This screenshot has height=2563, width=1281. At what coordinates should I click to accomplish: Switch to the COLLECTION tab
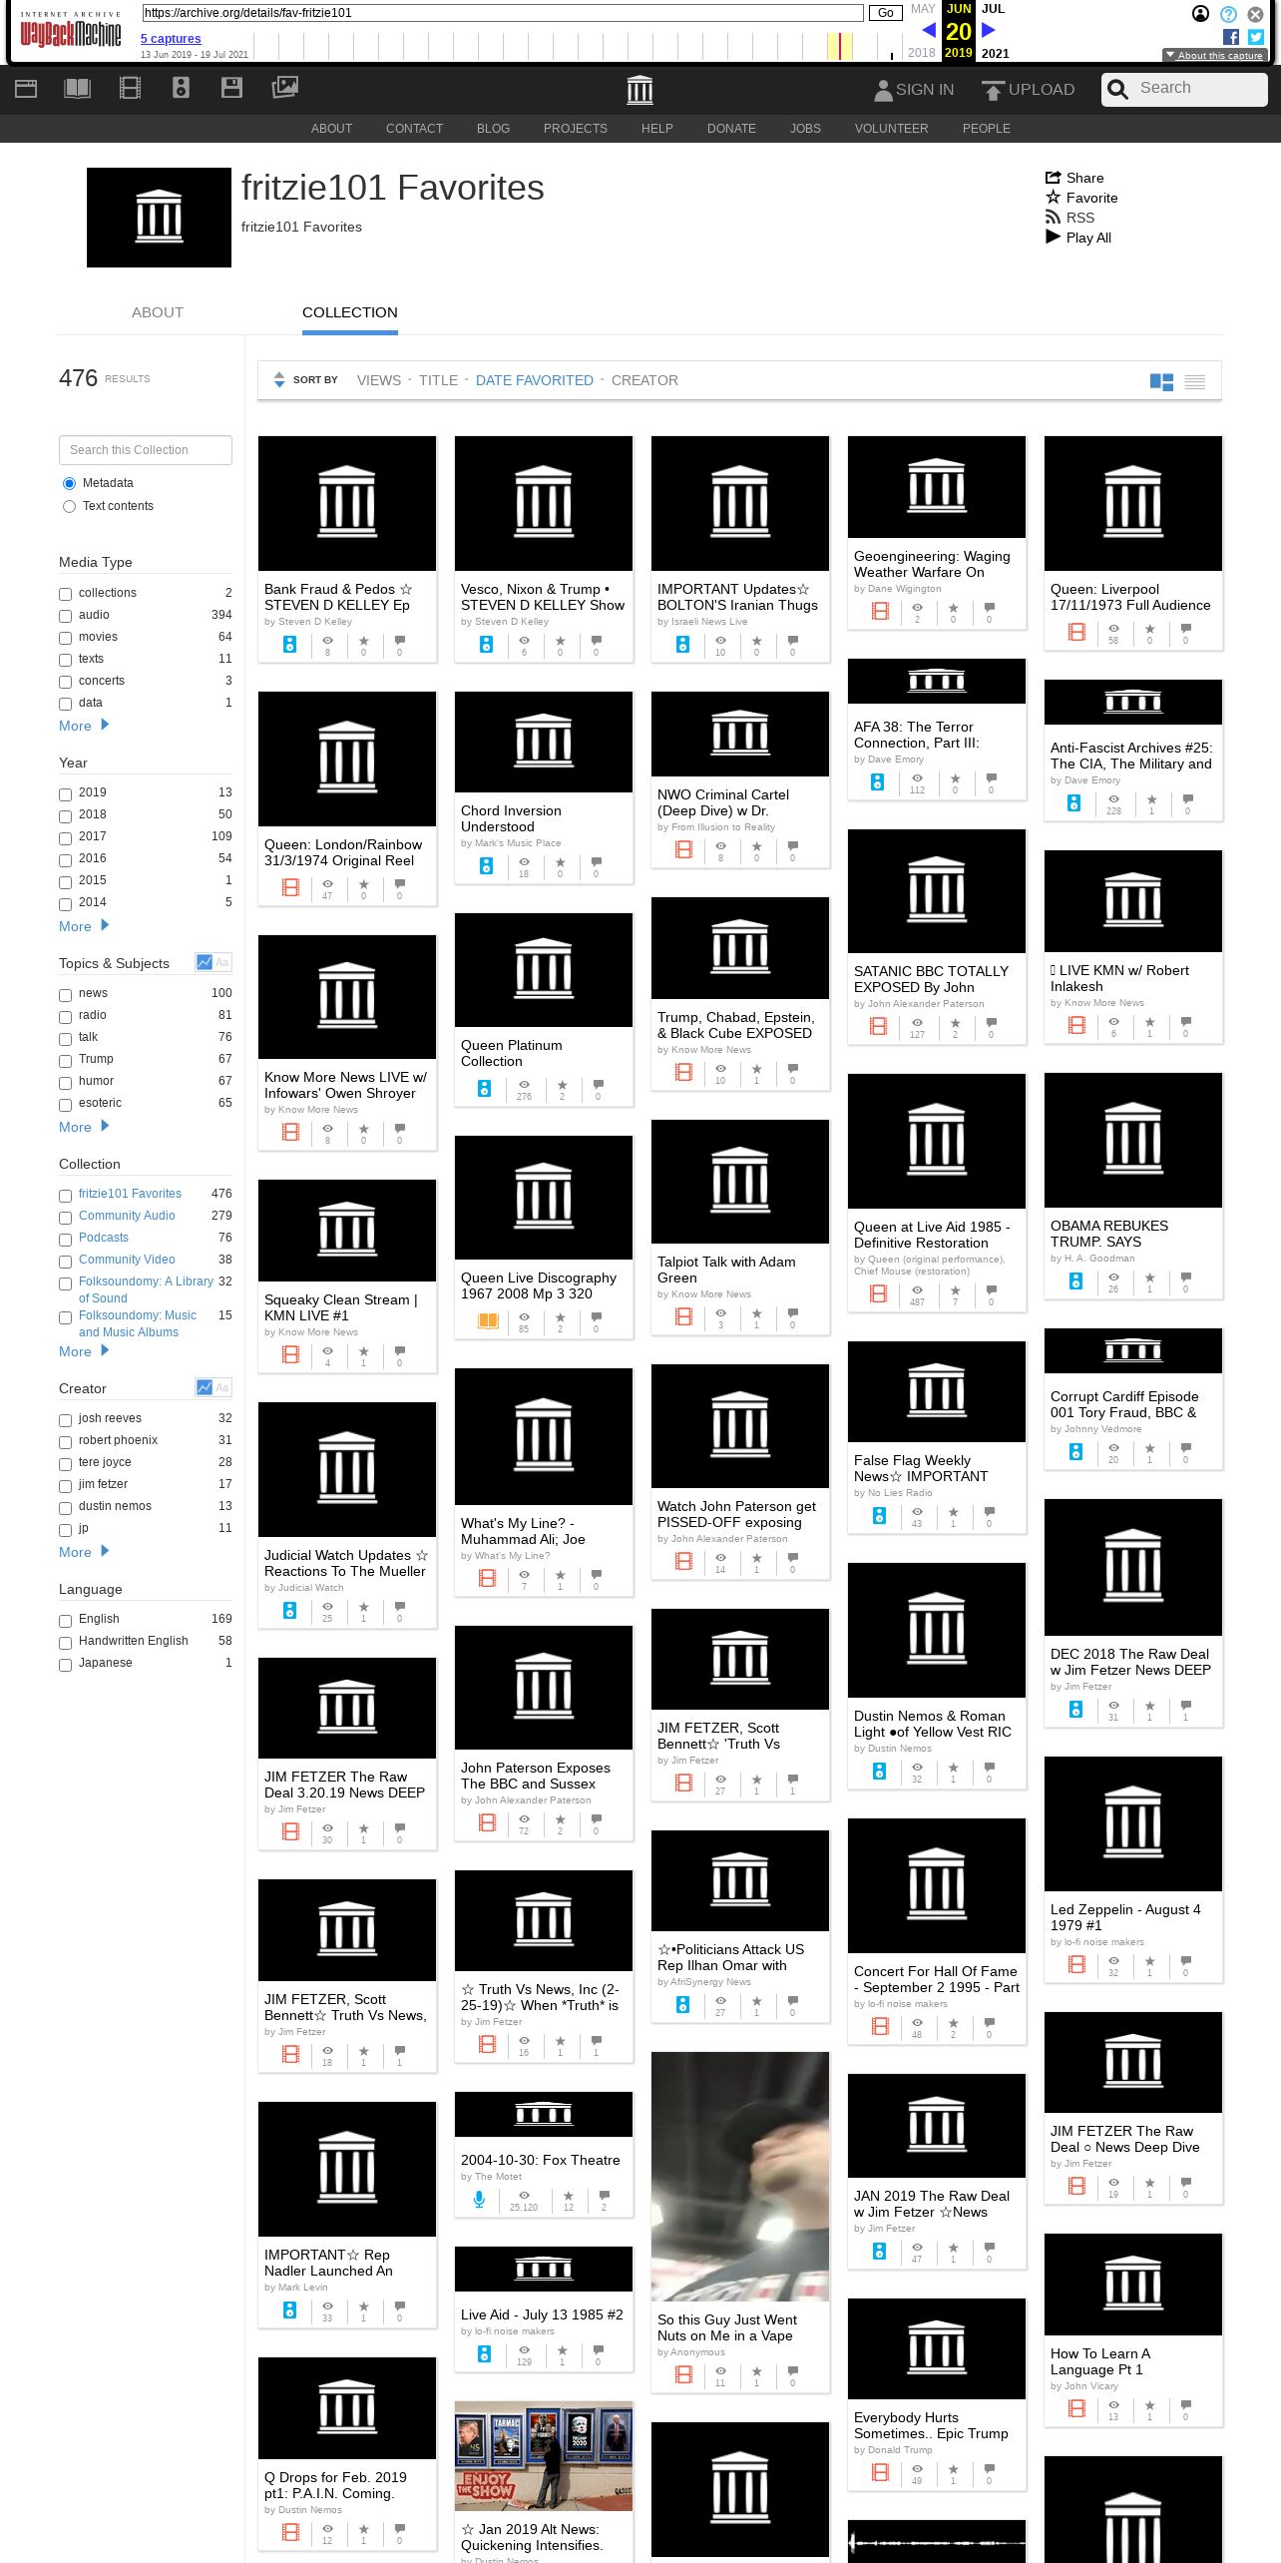coord(349,312)
